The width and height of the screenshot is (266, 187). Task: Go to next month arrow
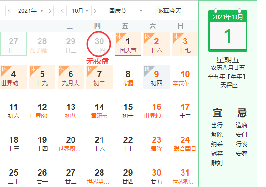tap(95, 11)
